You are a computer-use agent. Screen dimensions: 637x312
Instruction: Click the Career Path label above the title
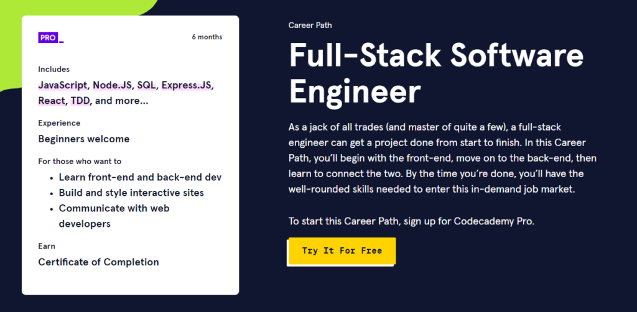310,25
